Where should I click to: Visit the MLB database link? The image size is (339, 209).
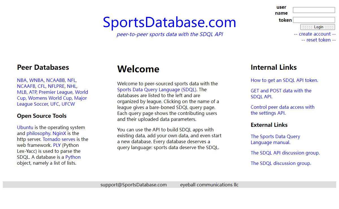[22, 92]
